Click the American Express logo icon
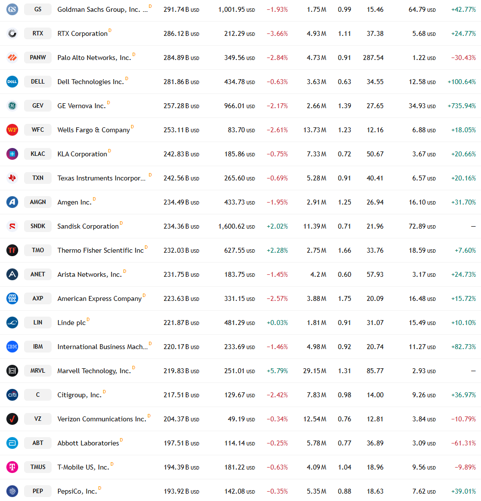Screen dimensions: 481x501 [12, 298]
